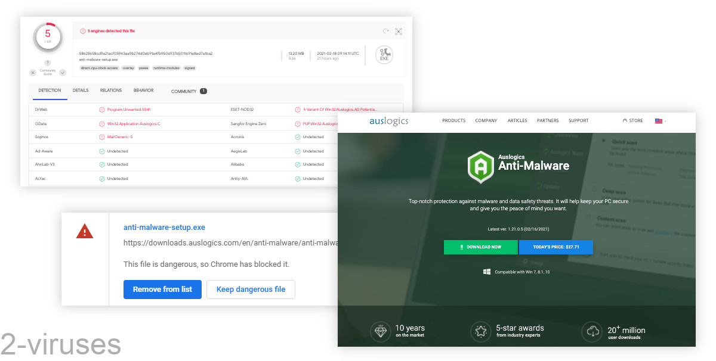Click the red danger warning triangle icon

coord(85,232)
